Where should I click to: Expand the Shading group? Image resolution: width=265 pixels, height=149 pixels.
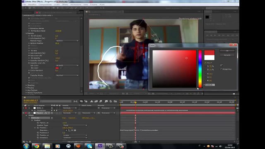[x=26, y=85]
